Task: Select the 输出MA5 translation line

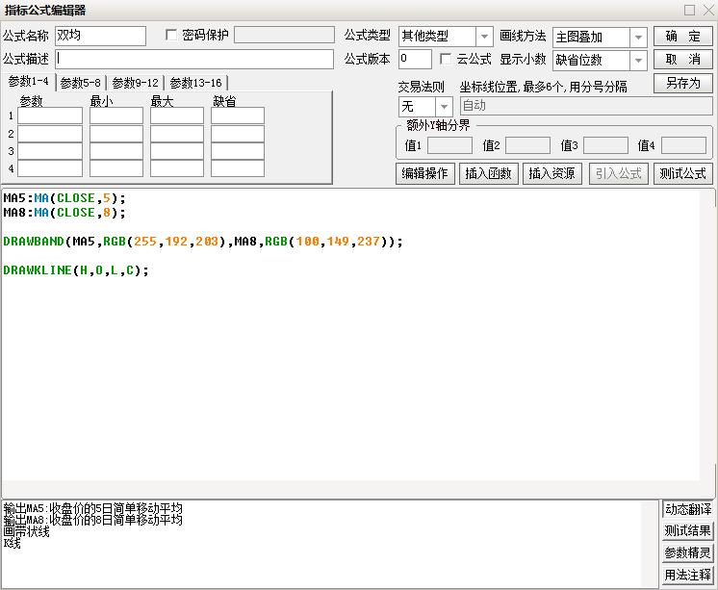Action: point(93,508)
